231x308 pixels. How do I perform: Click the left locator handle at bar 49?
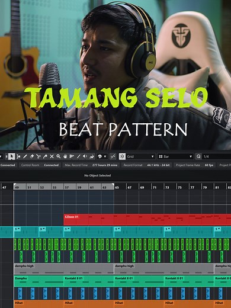point(14,184)
